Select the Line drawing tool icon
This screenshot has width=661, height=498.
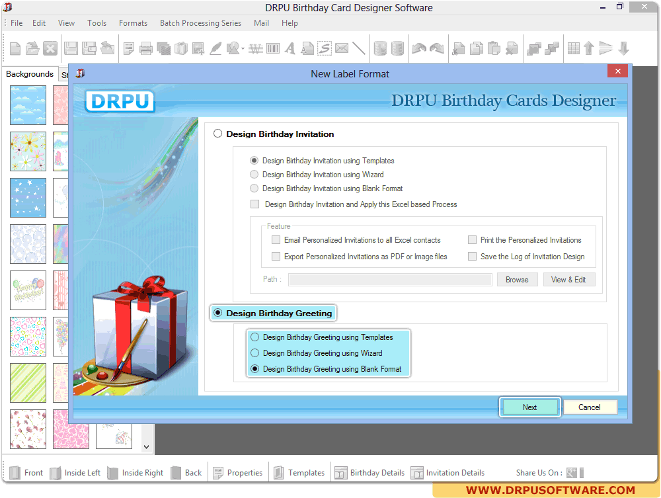click(x=359, y=48)
